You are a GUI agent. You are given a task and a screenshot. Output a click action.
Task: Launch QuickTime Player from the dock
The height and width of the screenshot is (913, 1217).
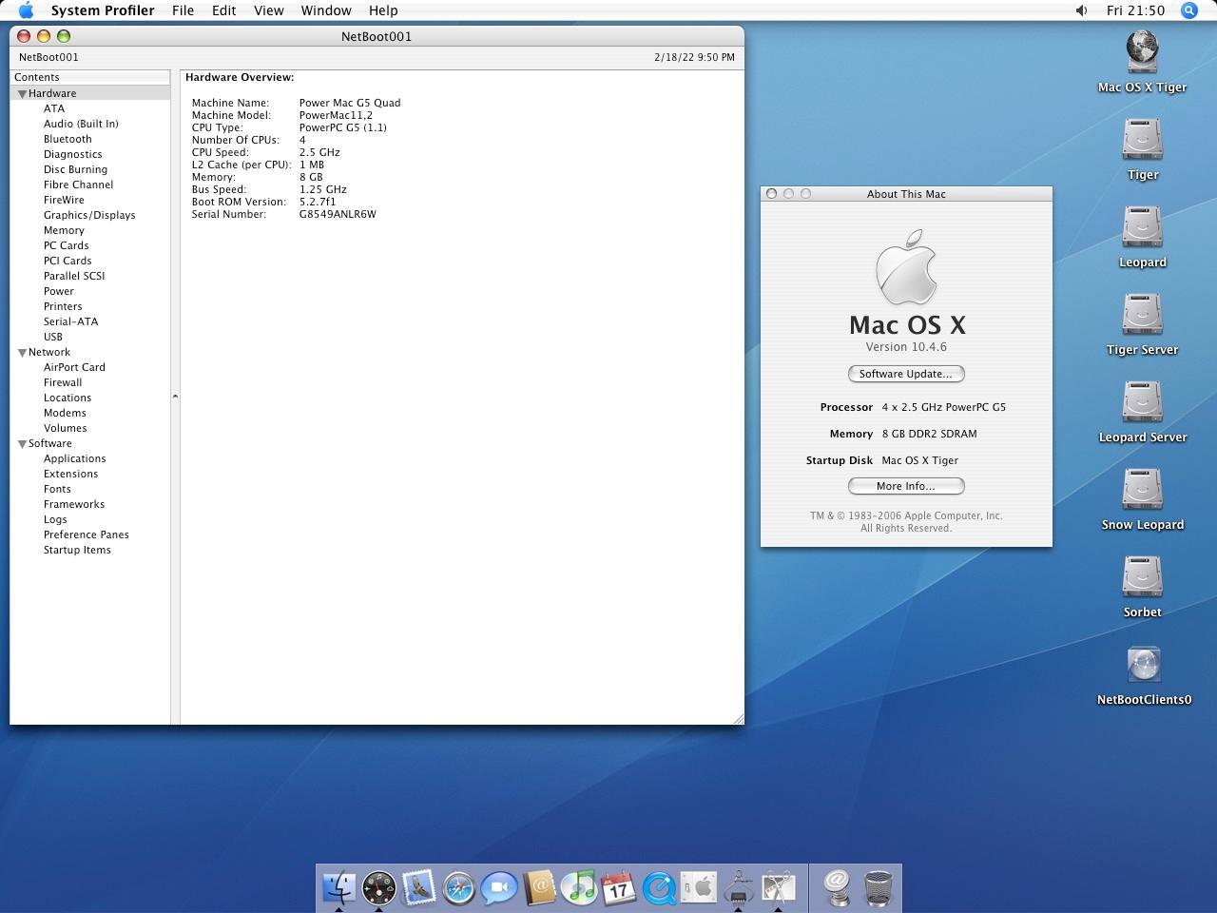coord(659,888)
